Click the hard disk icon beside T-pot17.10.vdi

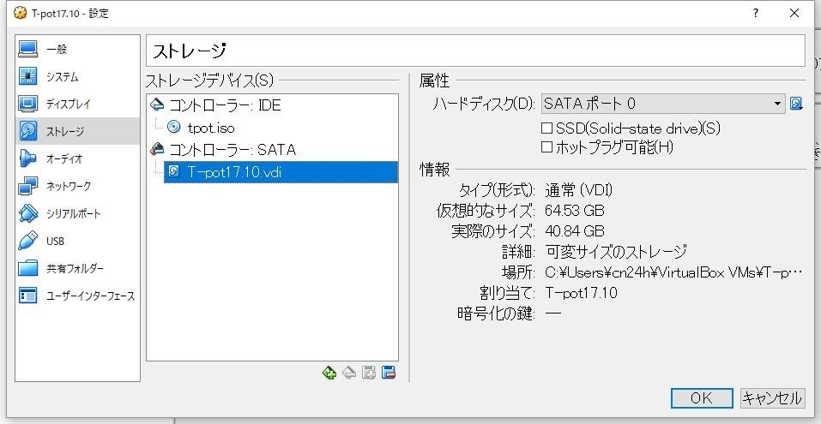(x=174, y=171)
